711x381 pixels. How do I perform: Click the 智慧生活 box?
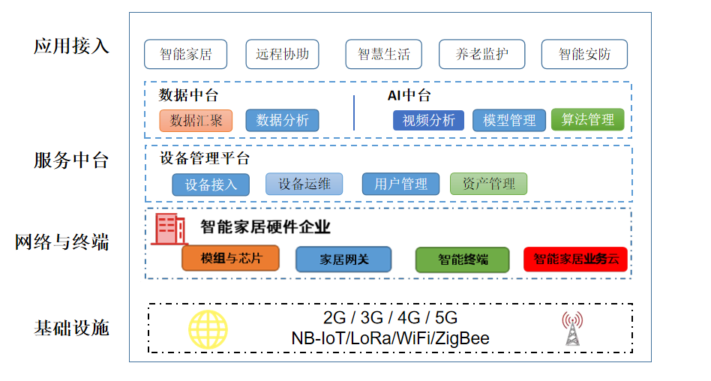click(383, 55)
